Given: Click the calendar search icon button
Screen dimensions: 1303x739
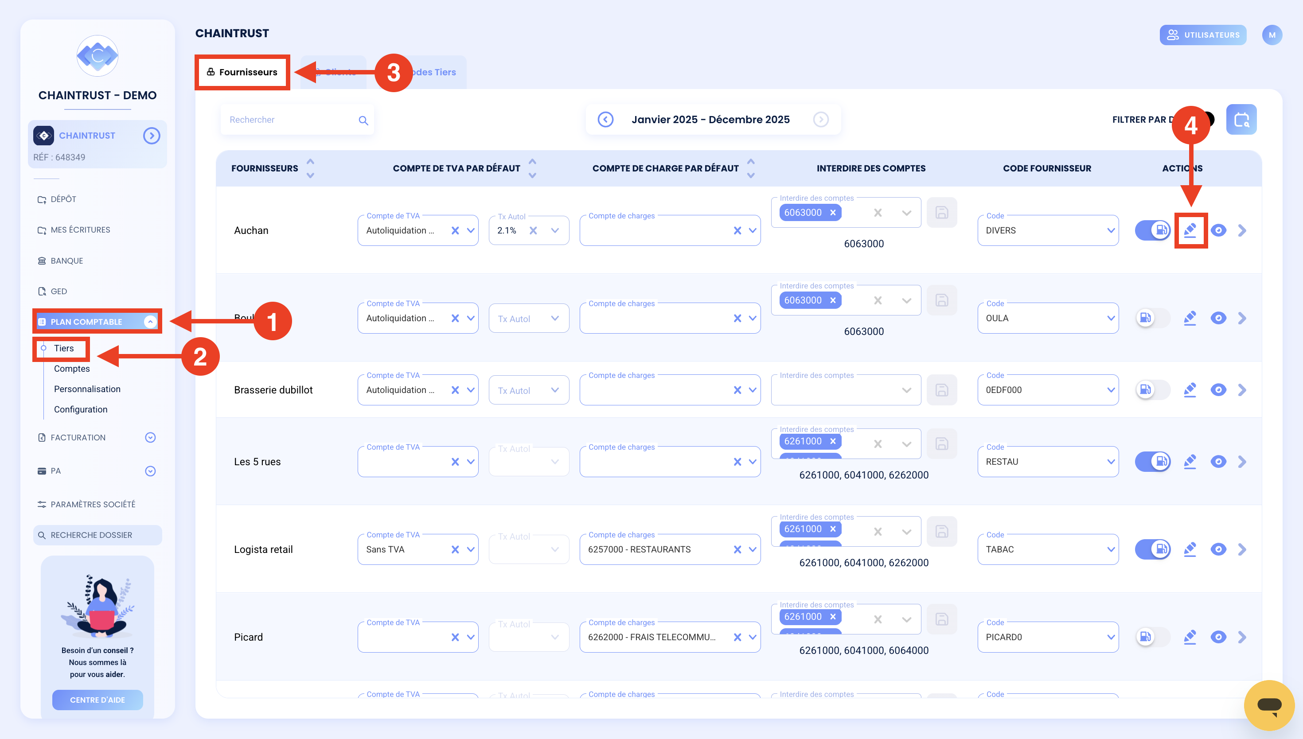Looking at the screenshot, I should [1241, 119].
